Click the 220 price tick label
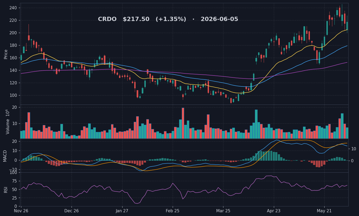This screenshot has width=359, height=216. (x=13, y=20)
